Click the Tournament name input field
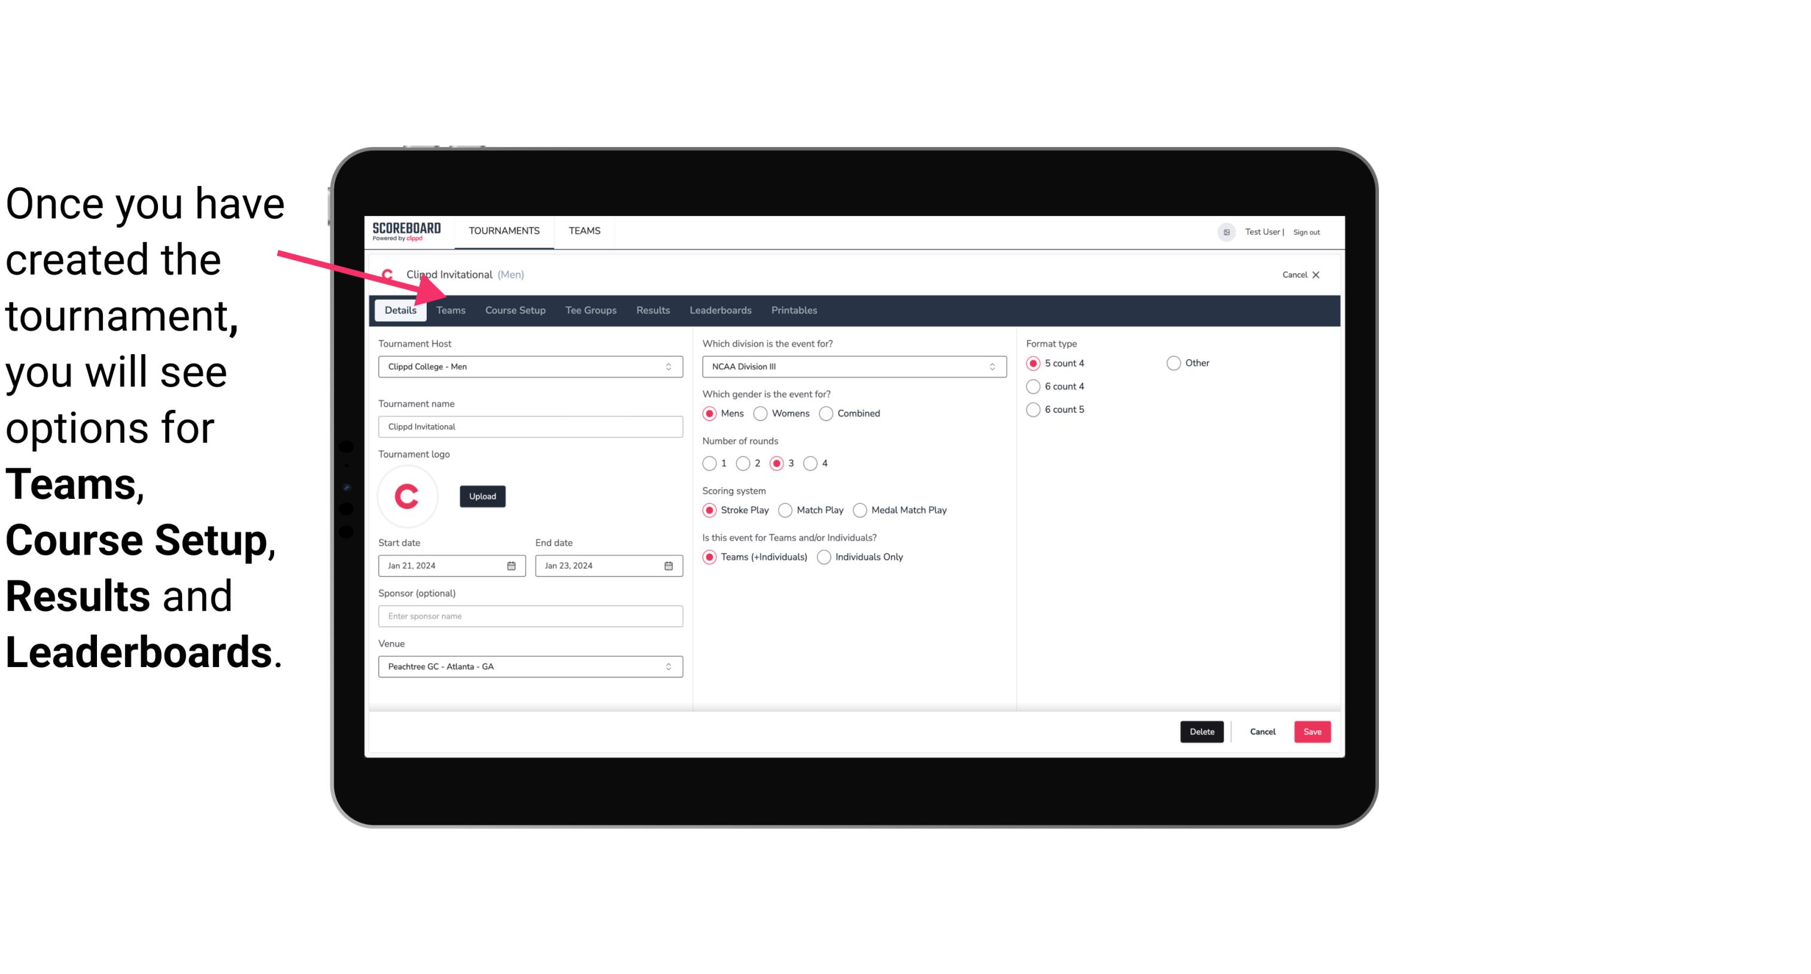Screen dimensions: 1811x974 coord(529,426)
